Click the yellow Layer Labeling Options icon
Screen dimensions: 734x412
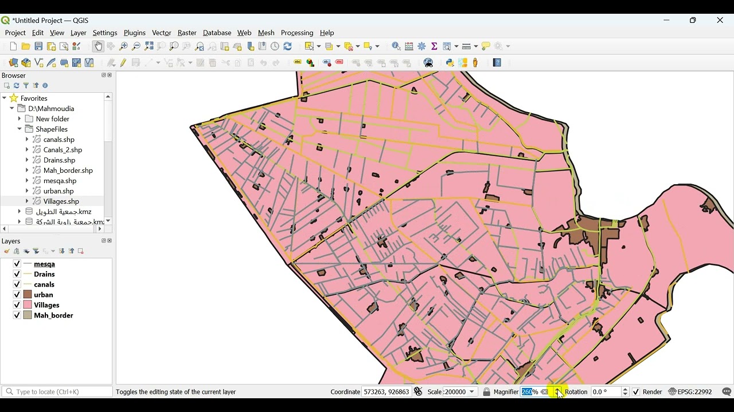298,63
